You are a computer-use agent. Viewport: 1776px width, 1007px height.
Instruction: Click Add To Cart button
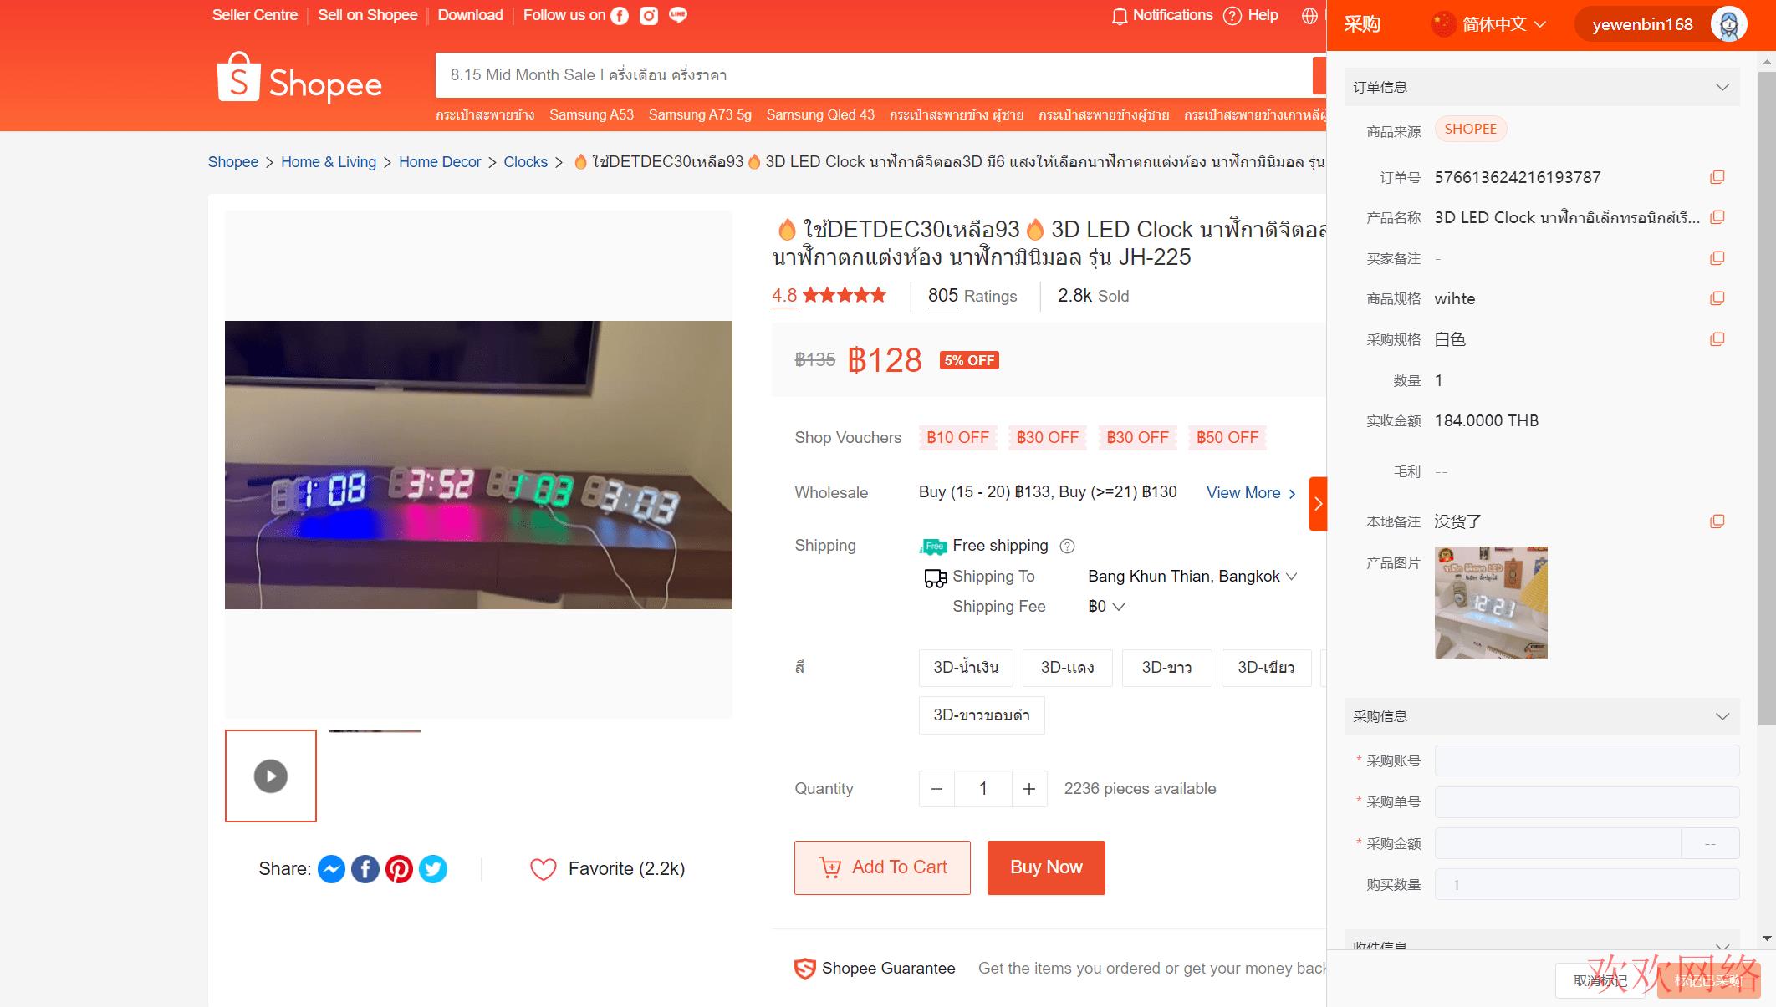[x=882, y=866]
